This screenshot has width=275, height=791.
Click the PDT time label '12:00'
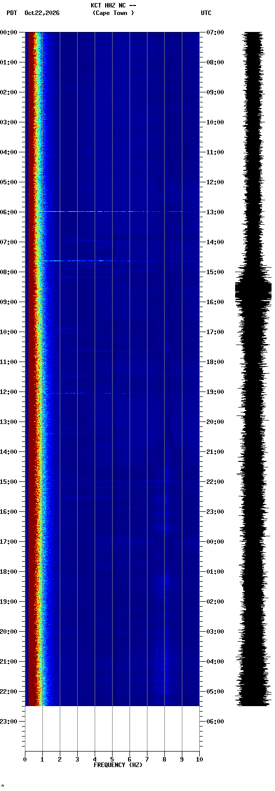pos(8,392)
